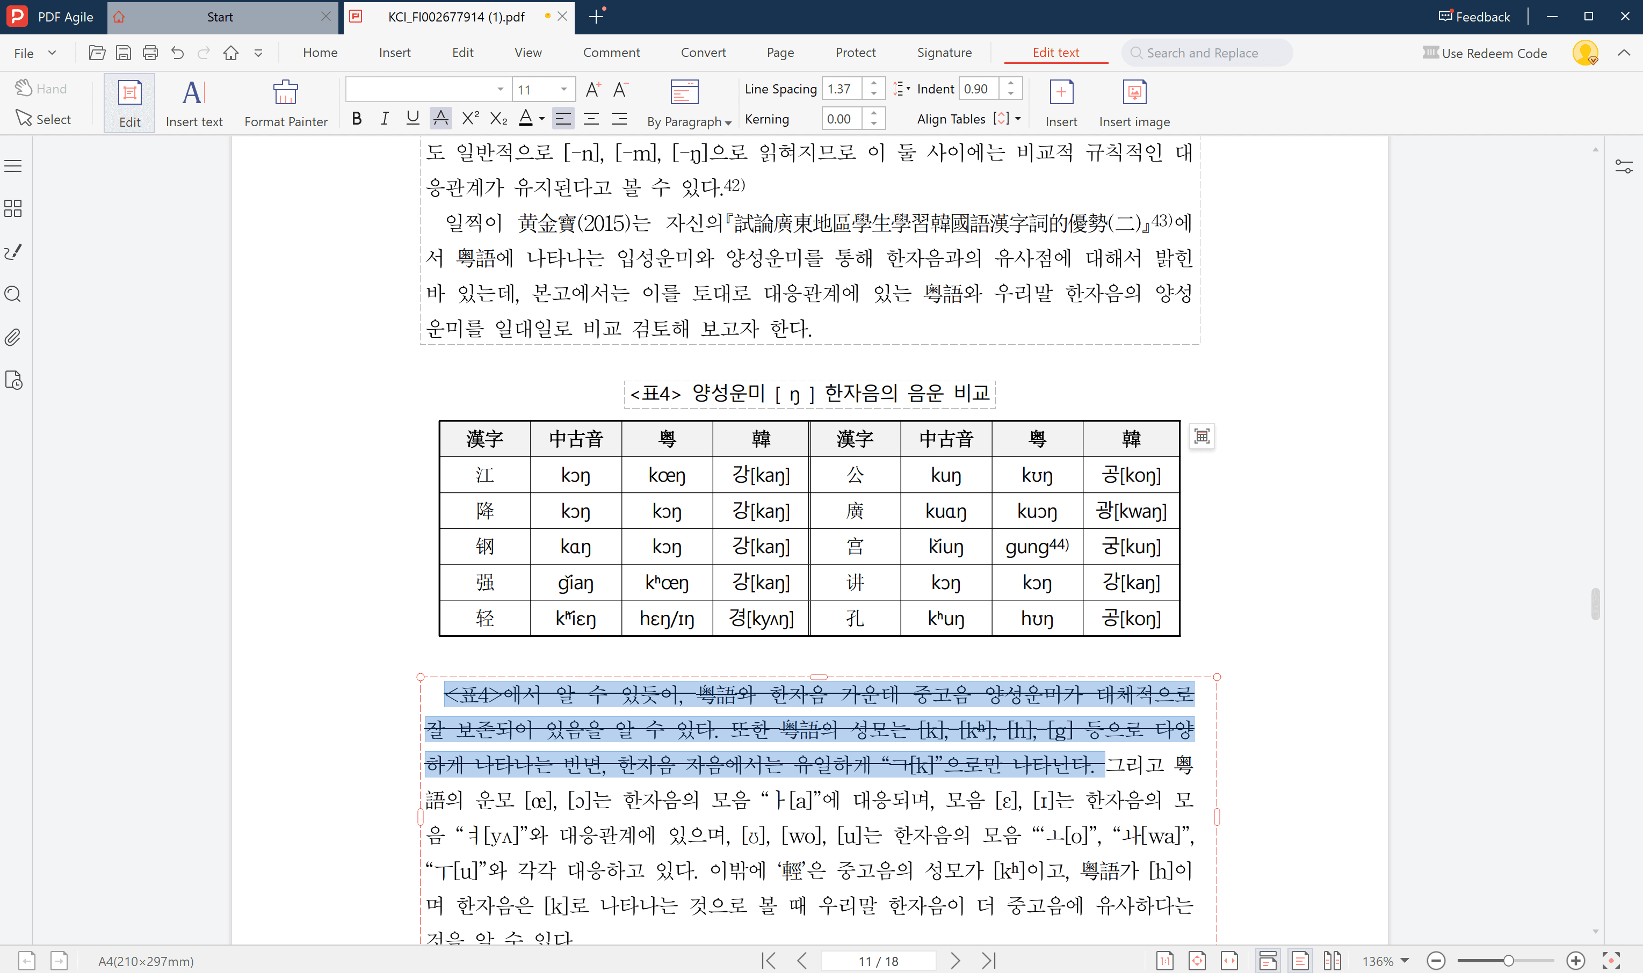1643x973 pixels.
Task: Jump to the last page
Action: [x=989, y=961]
